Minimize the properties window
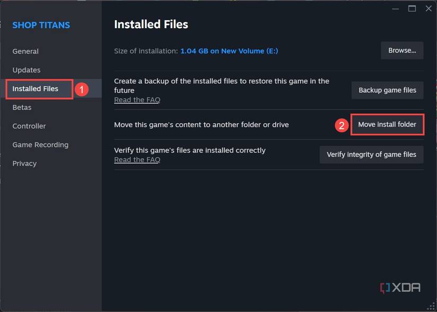This screenshot has width=437, height=312. (395, 8)
